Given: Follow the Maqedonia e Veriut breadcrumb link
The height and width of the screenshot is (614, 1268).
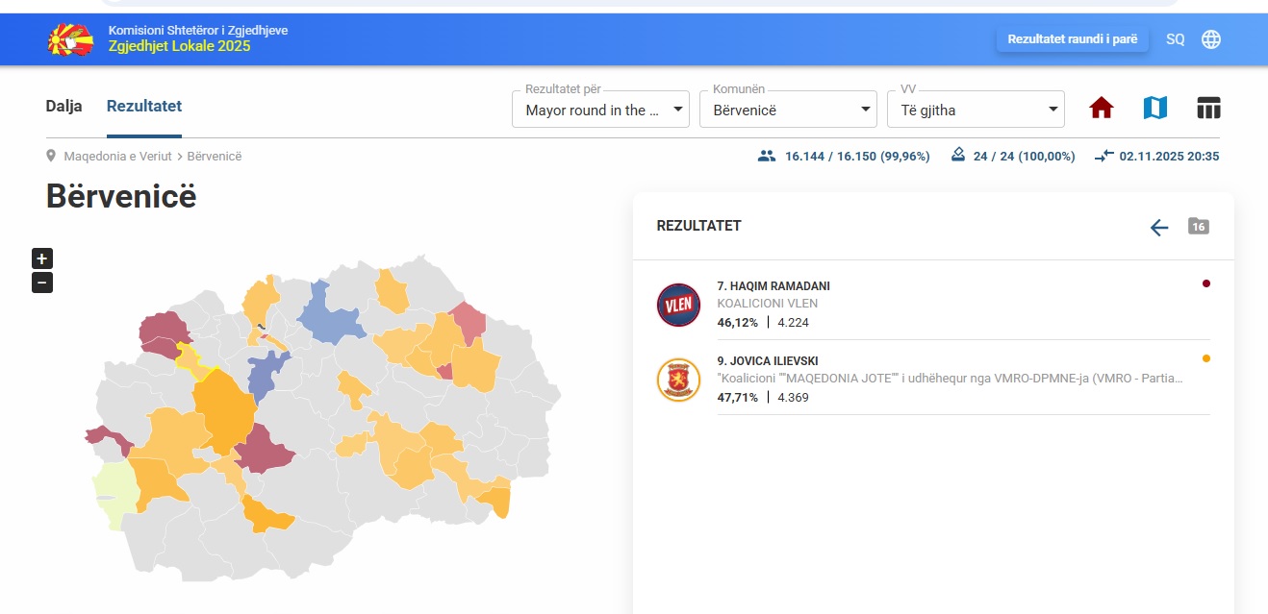Looking at the screenshot, I should pyautogui.click(x=117, y=157).
